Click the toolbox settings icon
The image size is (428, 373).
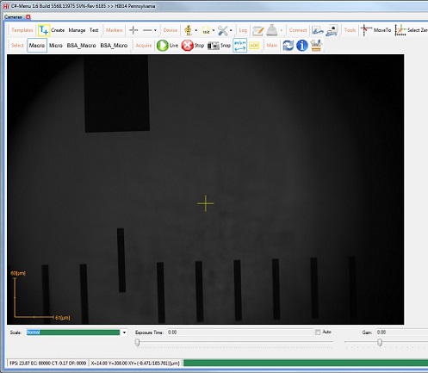click(x=316, y=46)
